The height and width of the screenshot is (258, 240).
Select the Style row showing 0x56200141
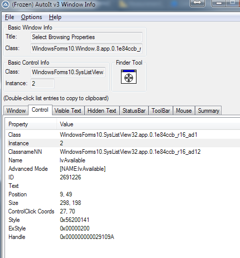[123, 220]
